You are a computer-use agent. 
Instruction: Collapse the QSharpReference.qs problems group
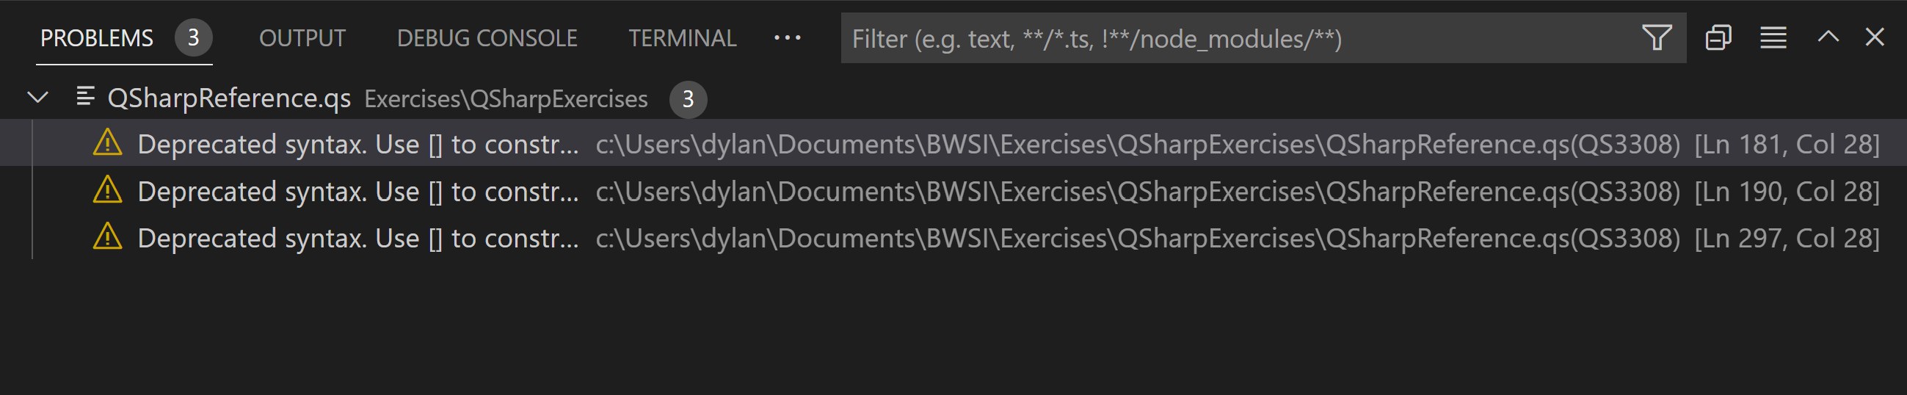tap(37, 97)
